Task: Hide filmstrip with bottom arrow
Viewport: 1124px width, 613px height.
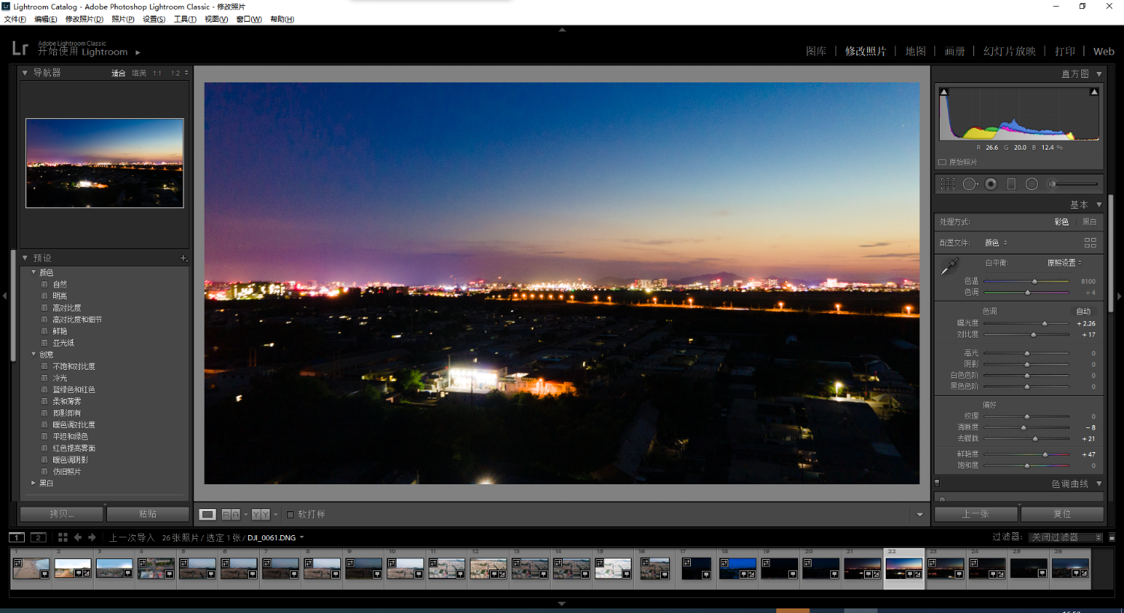Action: tap(562, 603)
